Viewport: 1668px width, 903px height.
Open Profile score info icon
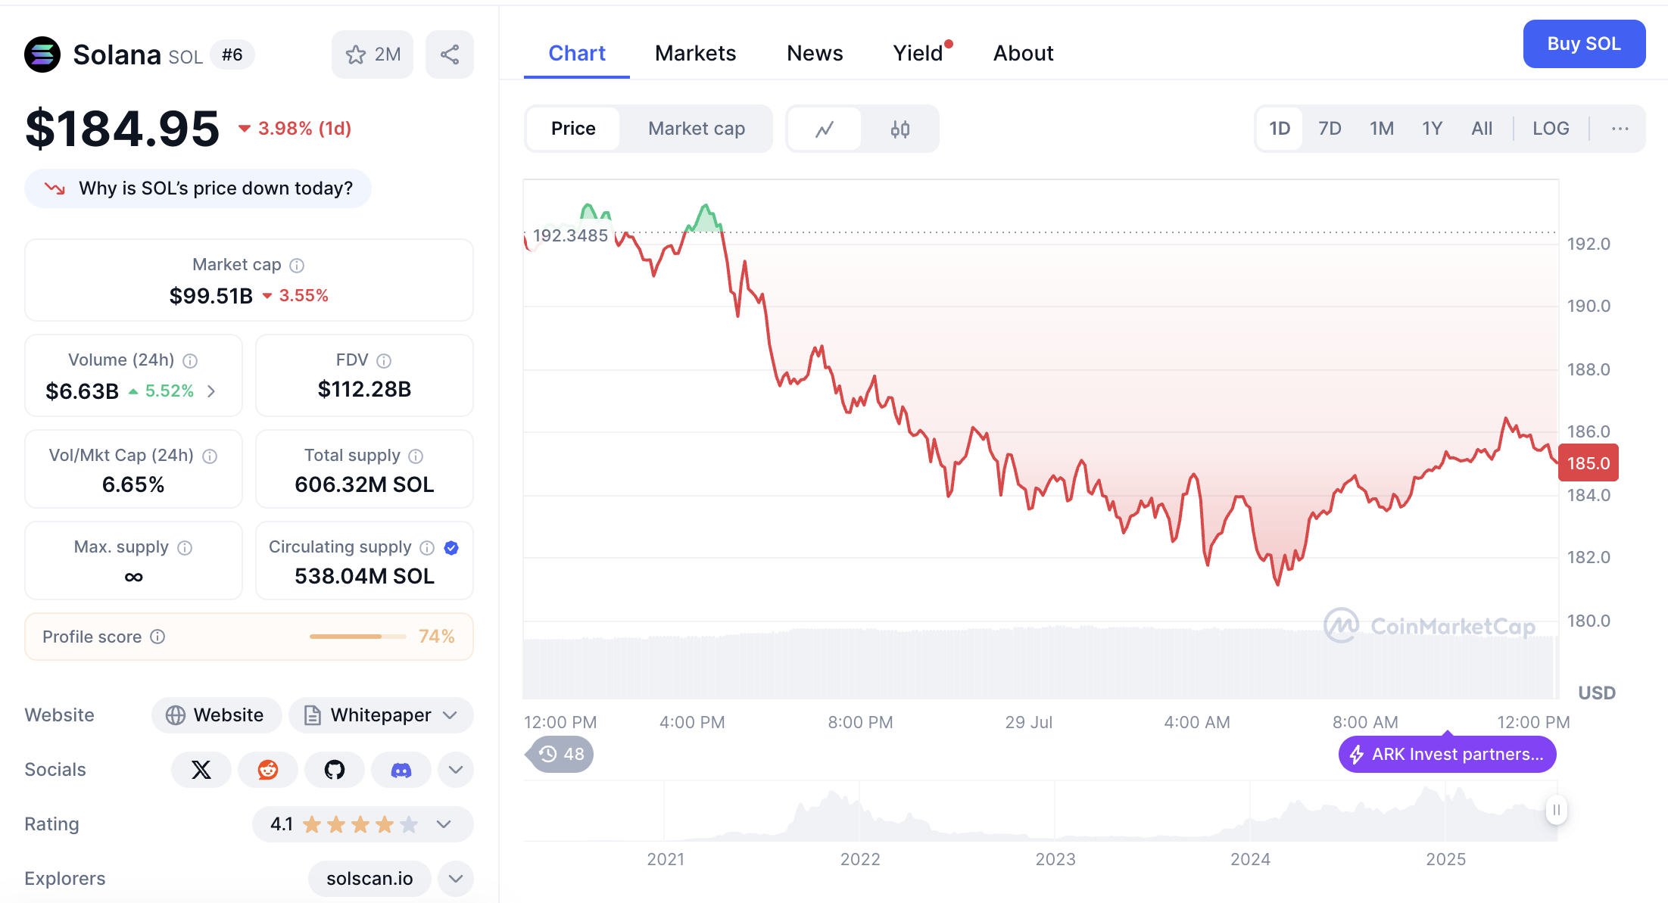click(x=157, y=637)
